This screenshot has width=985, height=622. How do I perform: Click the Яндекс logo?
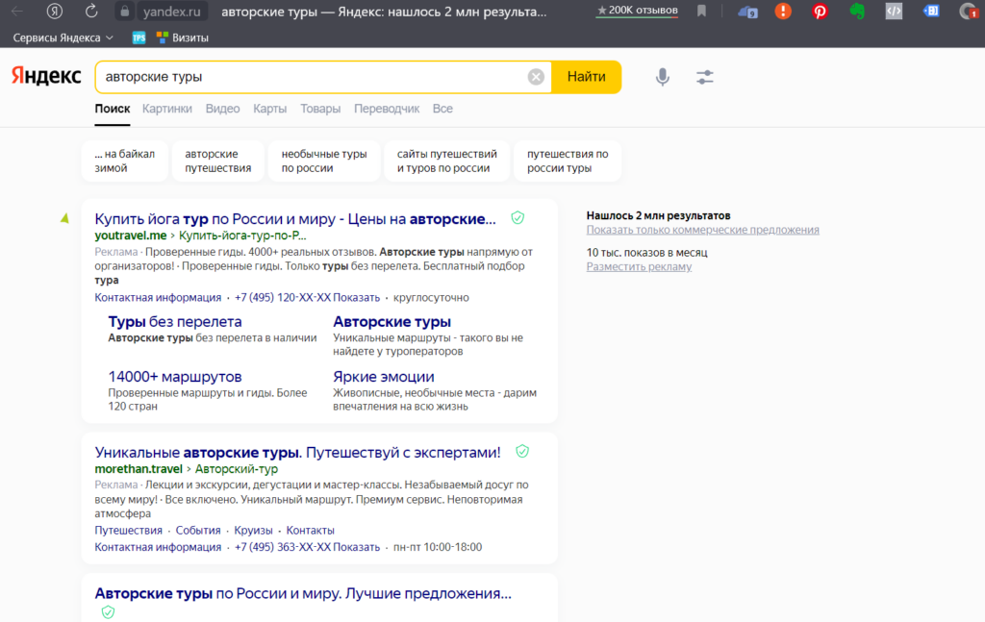[46, 76]
